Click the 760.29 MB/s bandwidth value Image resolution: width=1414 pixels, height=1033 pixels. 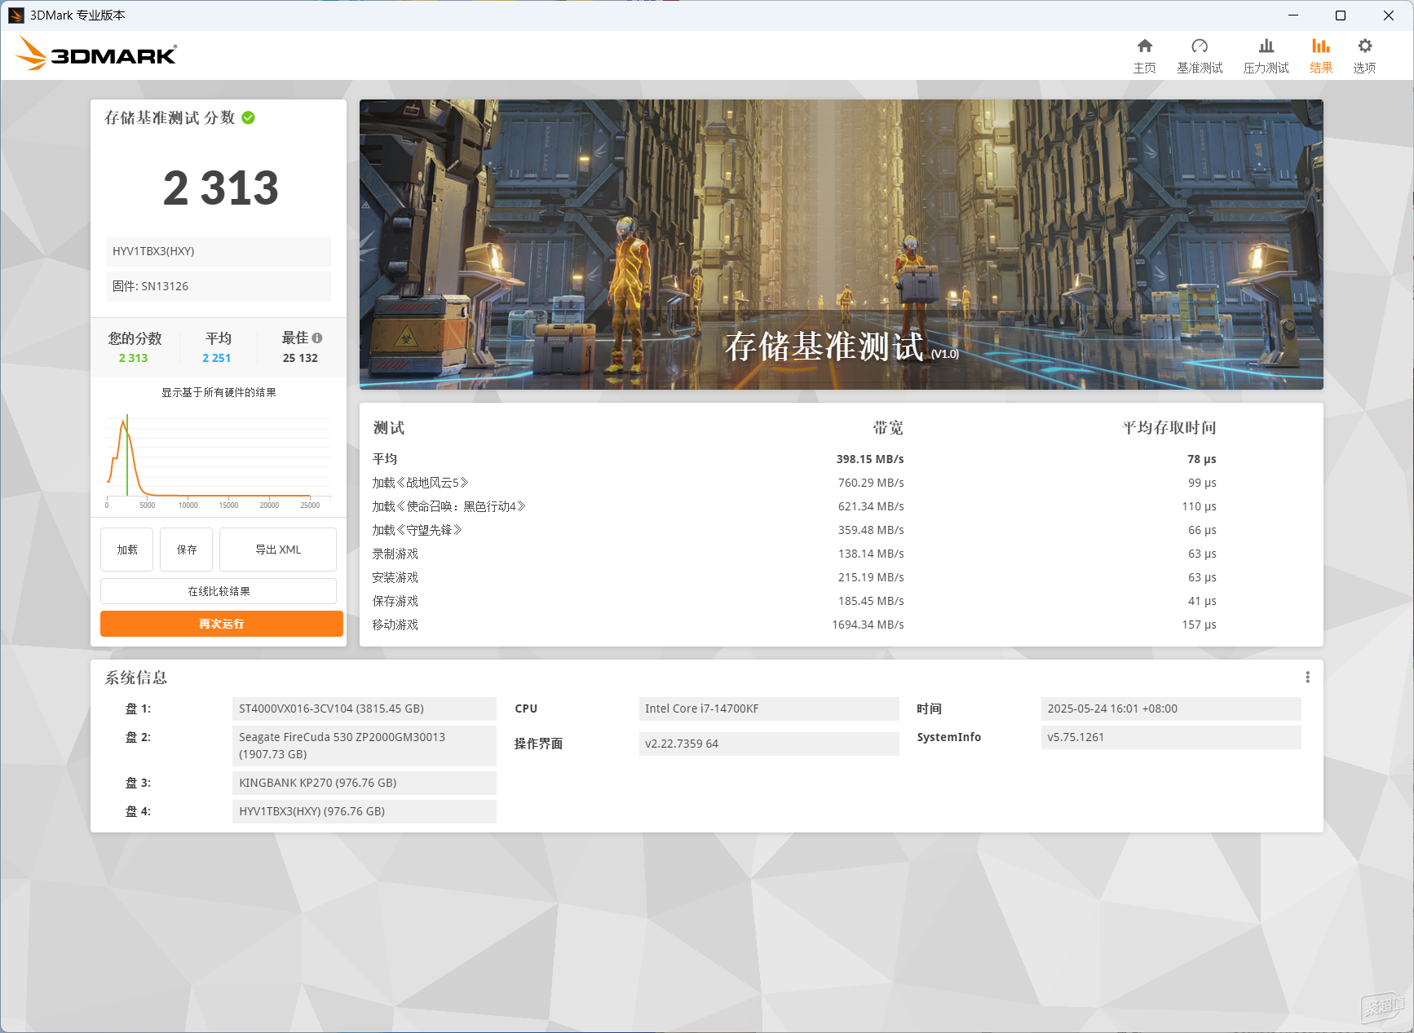[x=871, y=483]
